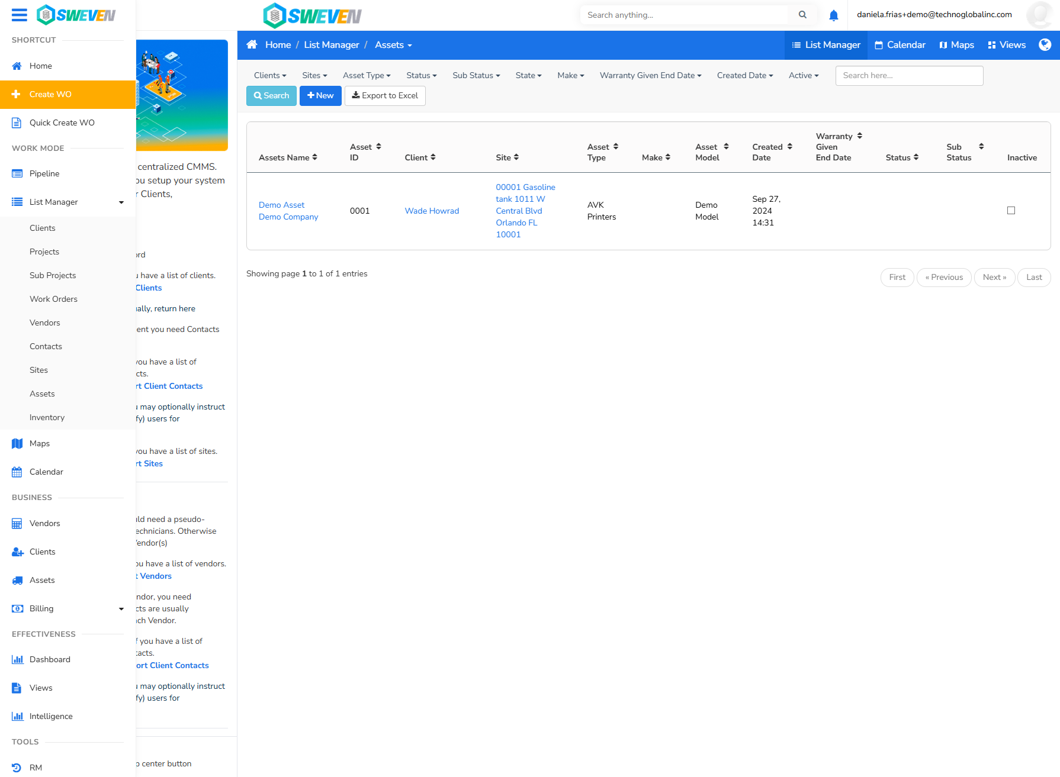Open the Clients filter dropdown
This screenshot has height=777, width=1060.
[270, 76]
